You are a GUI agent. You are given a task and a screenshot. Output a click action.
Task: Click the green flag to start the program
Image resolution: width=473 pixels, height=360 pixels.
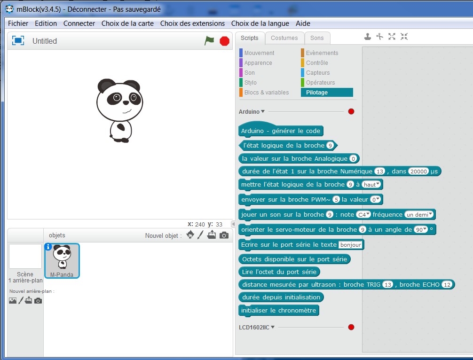(x=209, y=41)
